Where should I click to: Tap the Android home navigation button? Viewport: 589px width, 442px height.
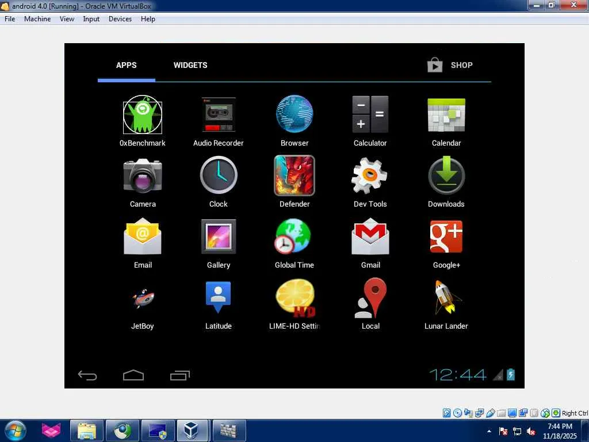[133, 375]
